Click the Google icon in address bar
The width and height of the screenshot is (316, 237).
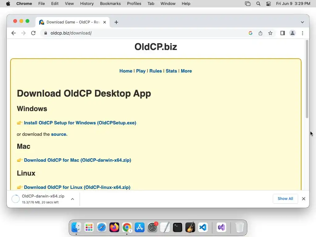tap(251, 33)
